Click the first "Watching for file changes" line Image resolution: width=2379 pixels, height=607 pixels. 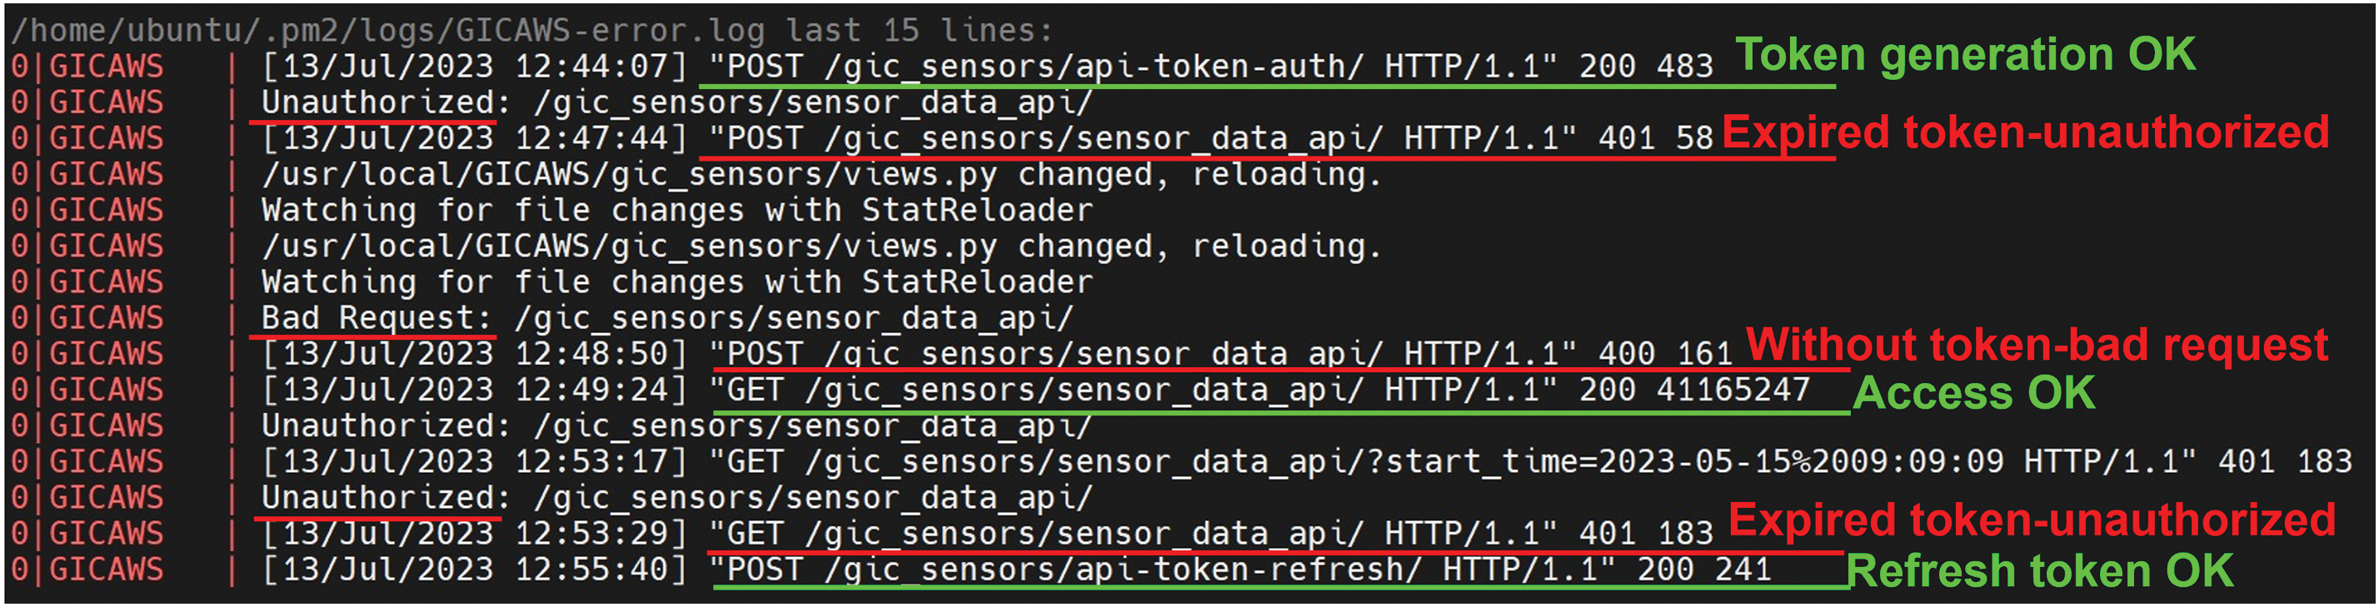click(x=676, y=211)
